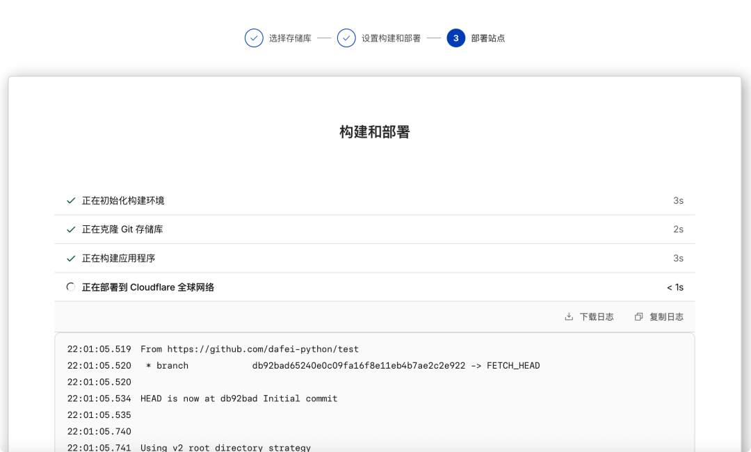The image size is (751, 452).
Task: Click spinner beside 正在部署到 Cloudflare 全球网络
Action: click(71, 286)
